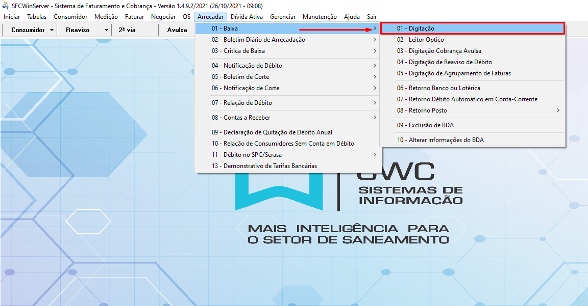Image resolution: width=588 pixels, height=306 pixels.
Task: Open the Dívida Ativa menu
Action: click(248, 16)
